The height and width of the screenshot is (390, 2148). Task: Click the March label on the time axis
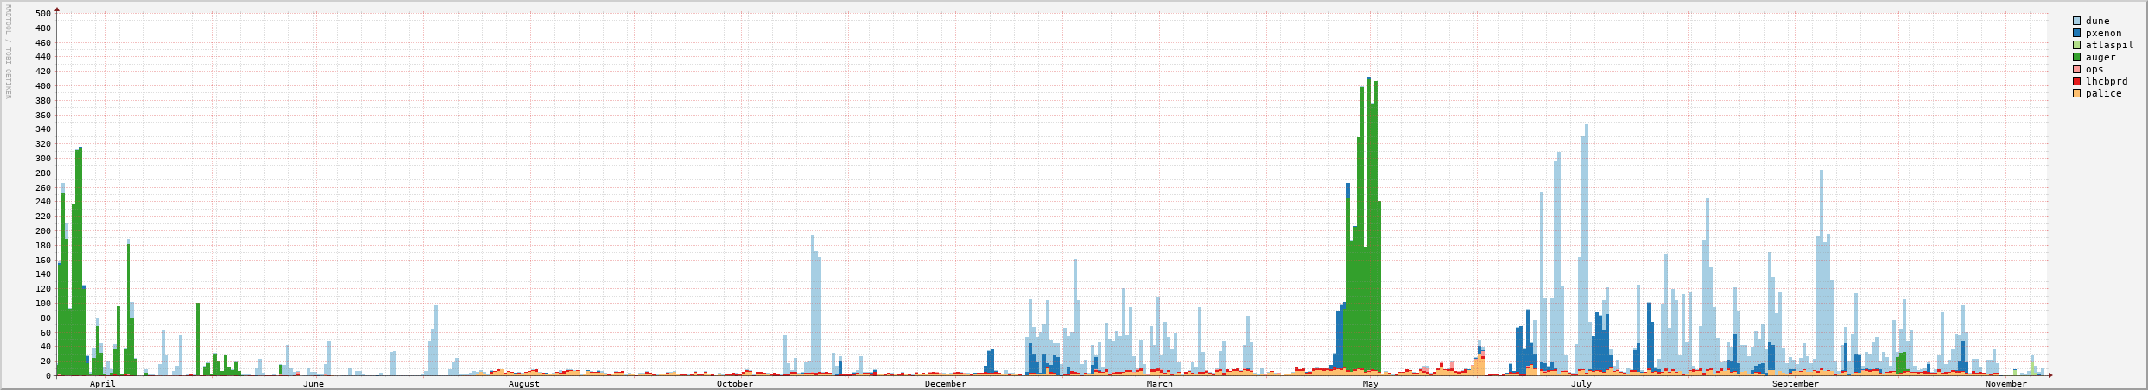tap(1159, 384)
